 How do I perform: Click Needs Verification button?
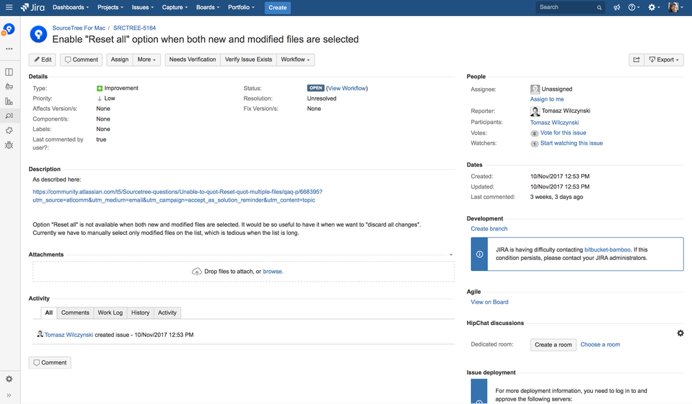point(193,60)
